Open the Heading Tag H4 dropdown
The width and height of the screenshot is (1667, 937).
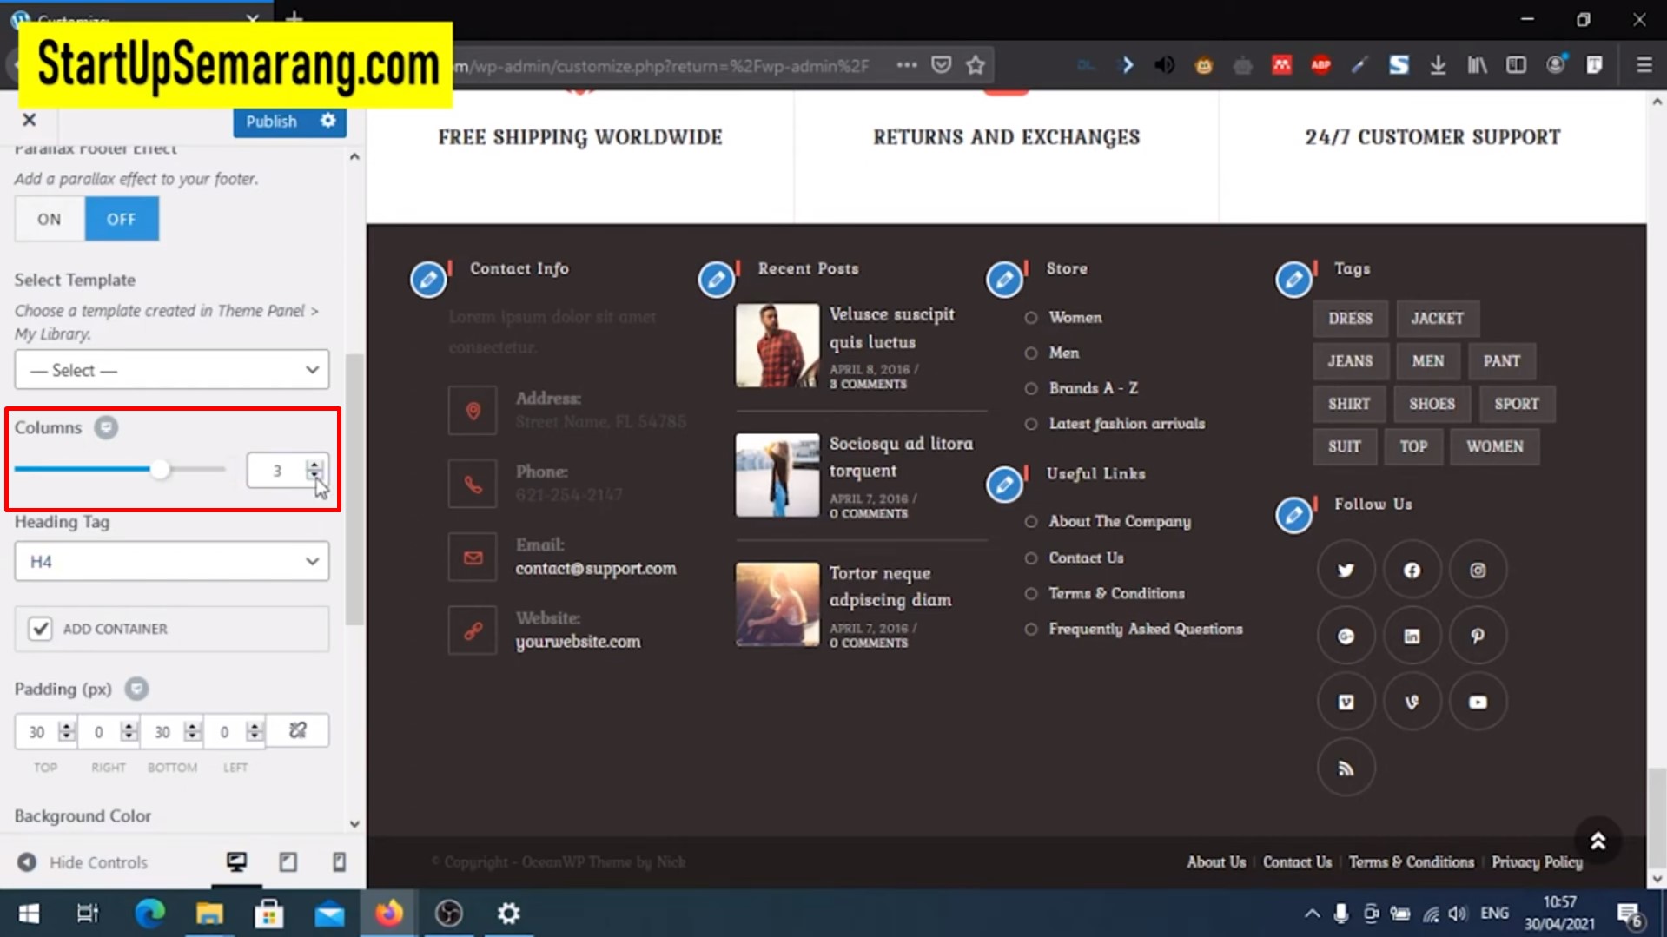[x=172, y=561]
